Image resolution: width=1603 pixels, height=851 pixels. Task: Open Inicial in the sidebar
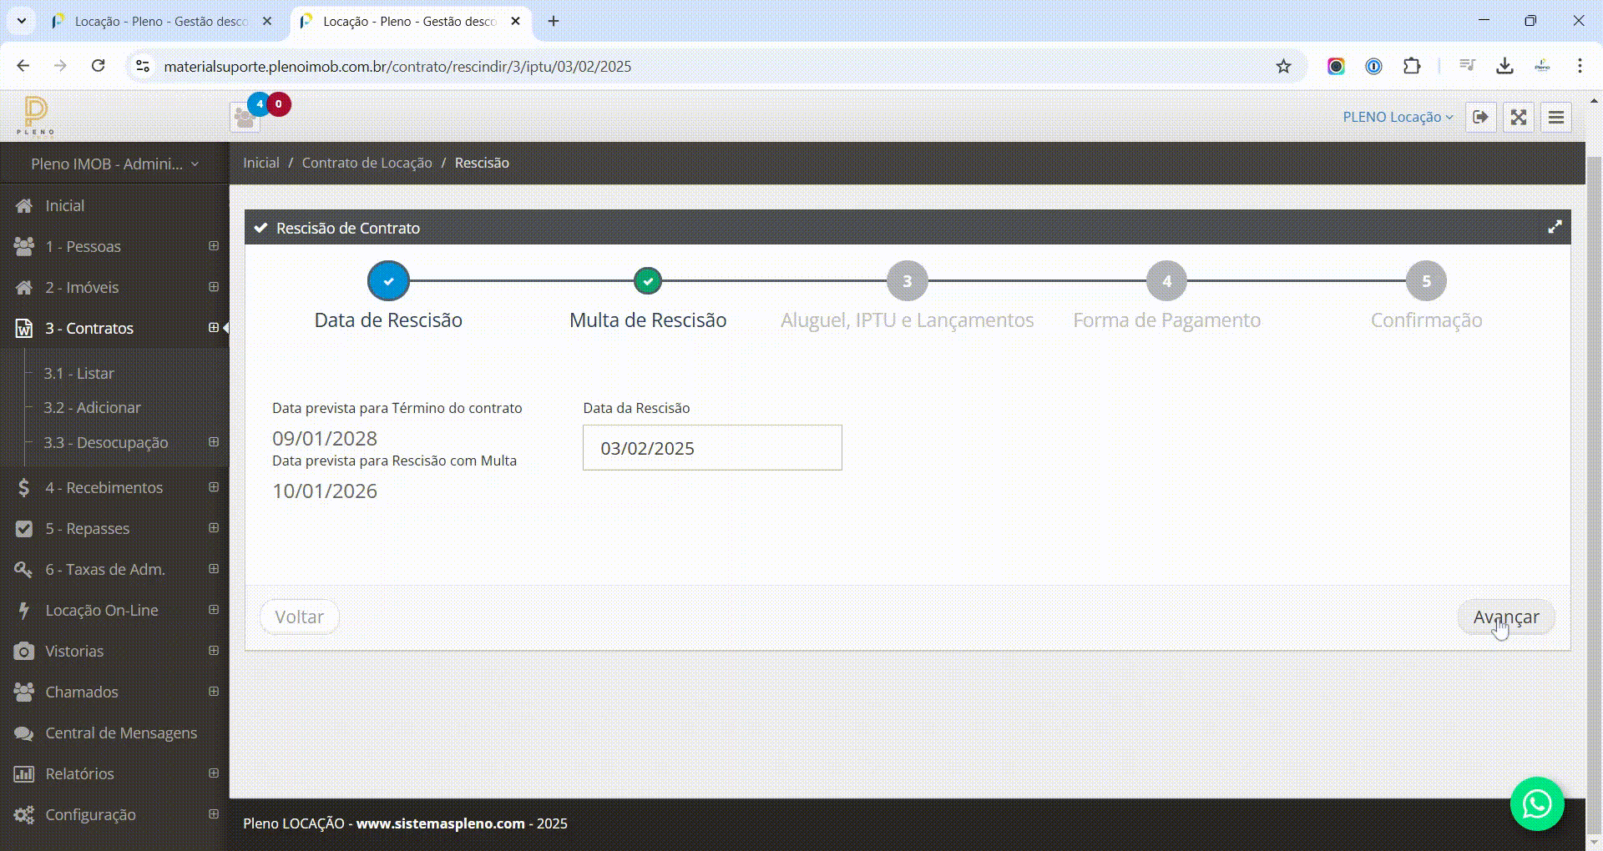(x=114, y=205)
